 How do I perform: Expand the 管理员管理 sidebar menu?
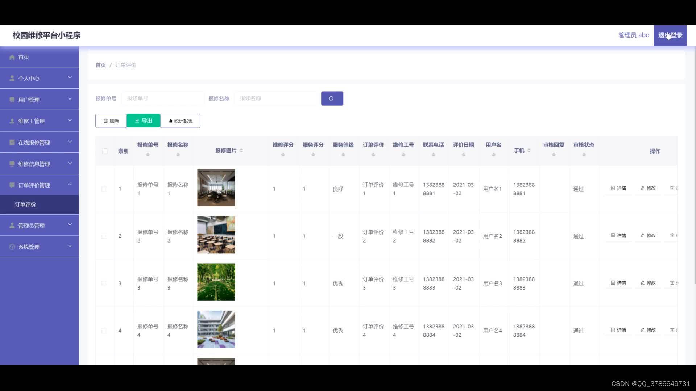[x=40, y=226]
